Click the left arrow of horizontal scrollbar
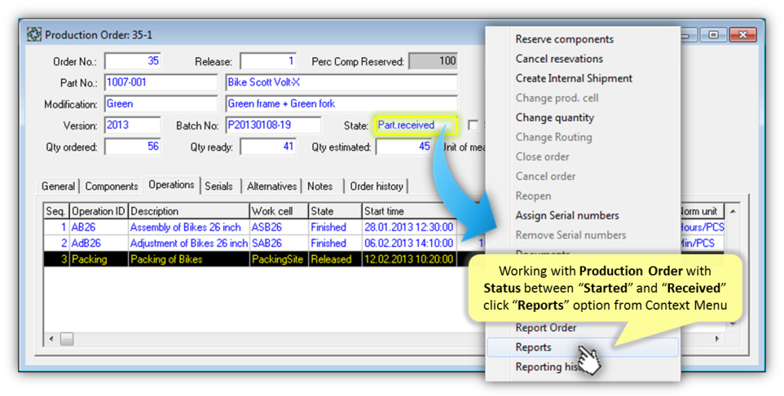 pyautogui.click(x=51, y=338)
